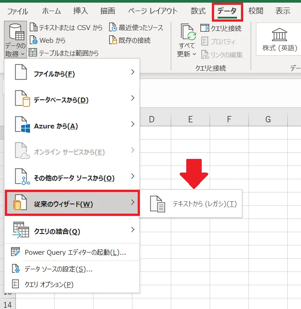The width and height of the screenshot is (301, 309).
Task: Click 最近使ったソース label
Action: [141, 27]
